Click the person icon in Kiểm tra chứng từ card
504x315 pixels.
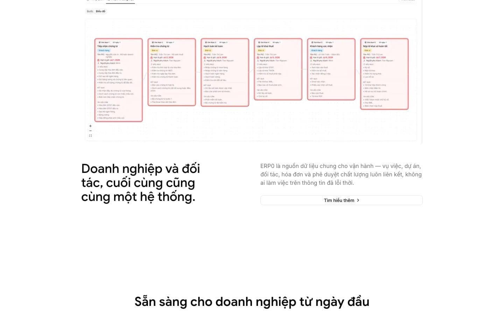pos(152,61)
